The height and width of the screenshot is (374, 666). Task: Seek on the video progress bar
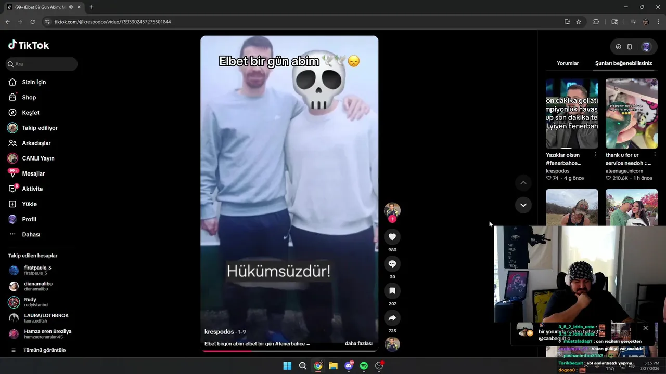click(x=289, y=351)
